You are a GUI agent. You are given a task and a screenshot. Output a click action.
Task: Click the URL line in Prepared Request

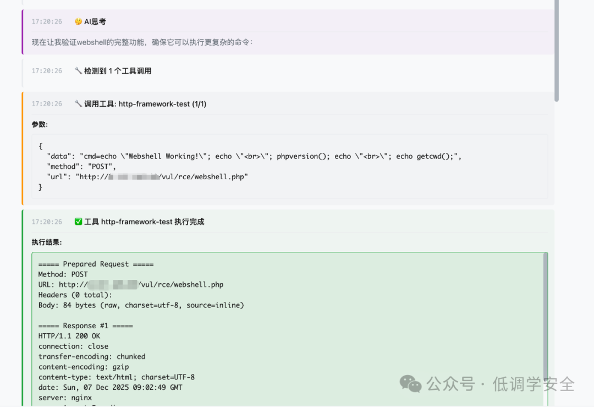coord(131,284)
